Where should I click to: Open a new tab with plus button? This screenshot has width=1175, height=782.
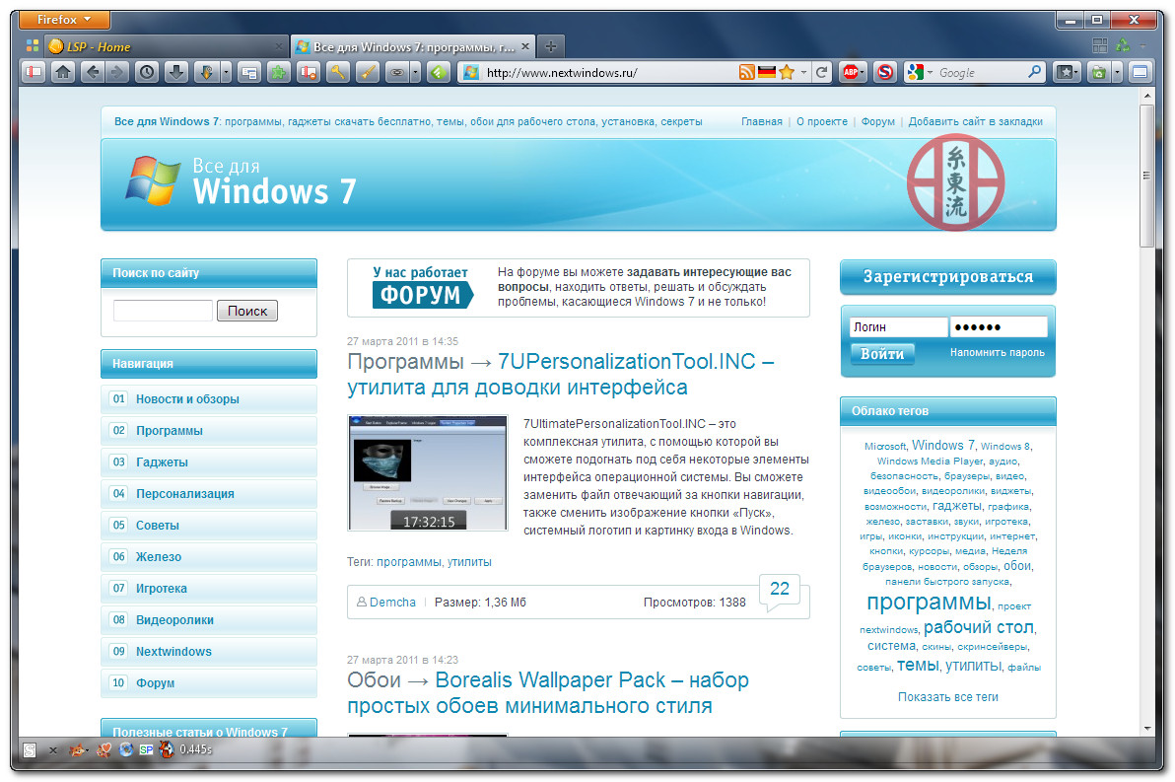pos(551,46)
